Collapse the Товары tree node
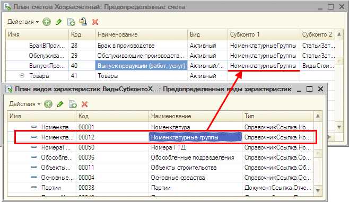 tap(22, 76)
